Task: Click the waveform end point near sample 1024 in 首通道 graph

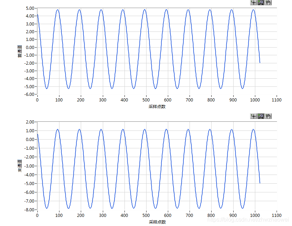Action: pyautogui.click(x=260, y=63)
